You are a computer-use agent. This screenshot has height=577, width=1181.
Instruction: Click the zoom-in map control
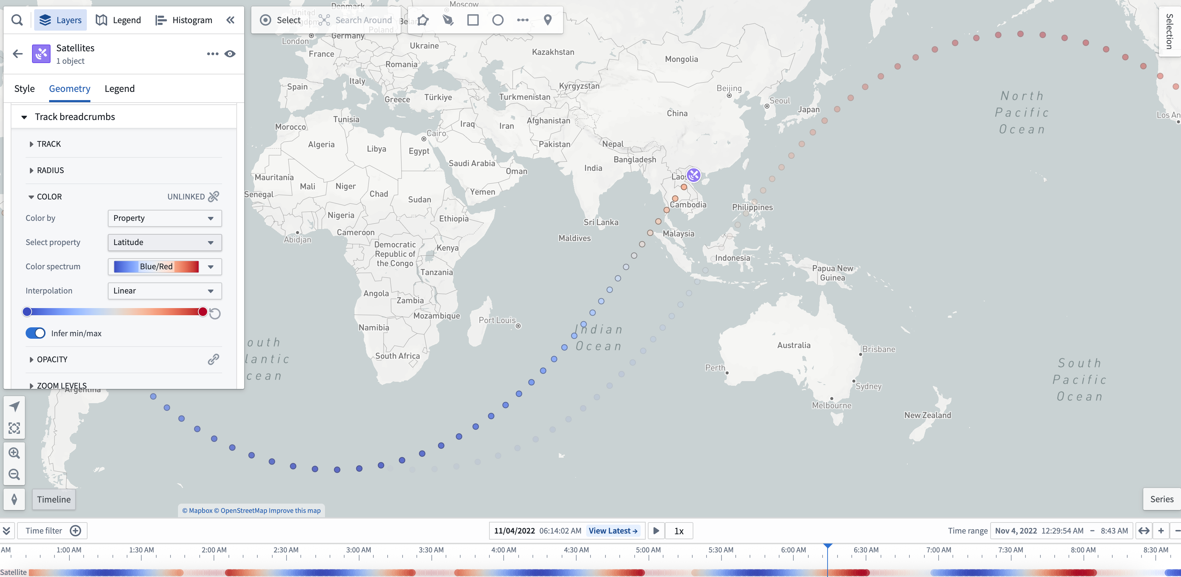pos(14,452)
